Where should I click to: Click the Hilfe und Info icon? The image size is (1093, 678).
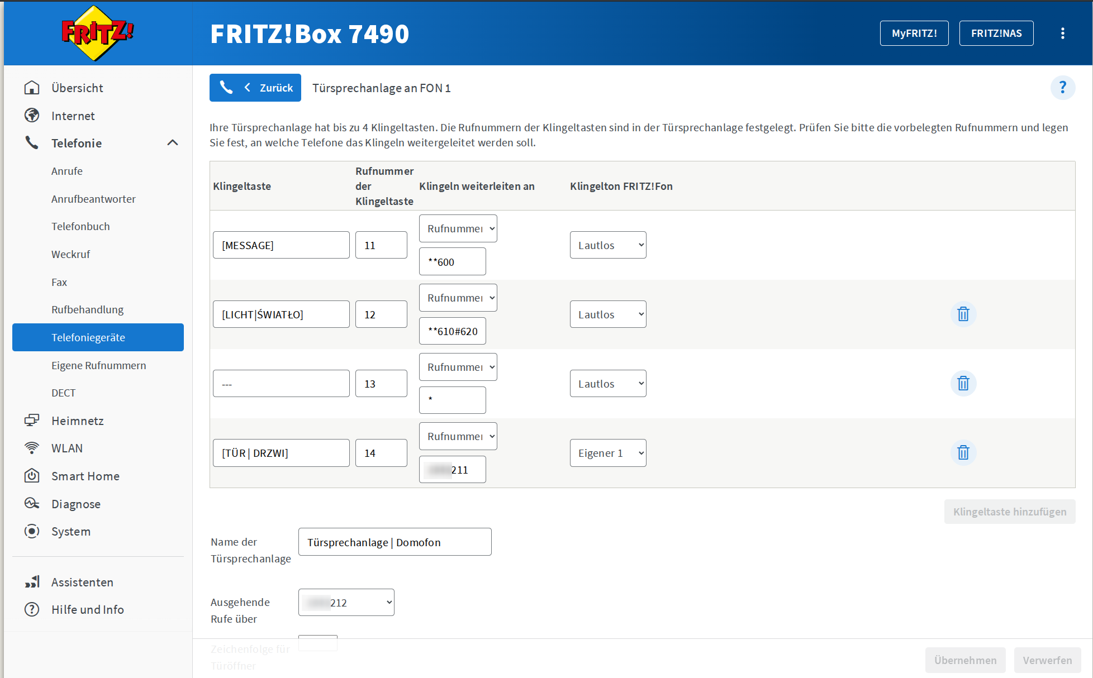tap(32, 609)
